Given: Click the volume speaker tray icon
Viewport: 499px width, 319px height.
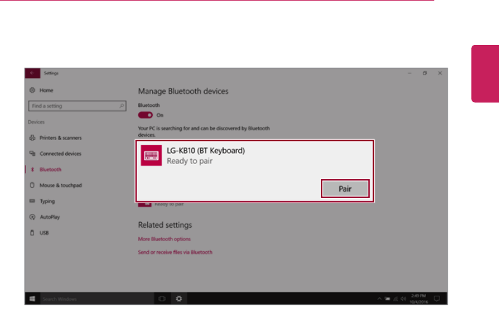Looking at the screenshot, I should tap(403, 299).
